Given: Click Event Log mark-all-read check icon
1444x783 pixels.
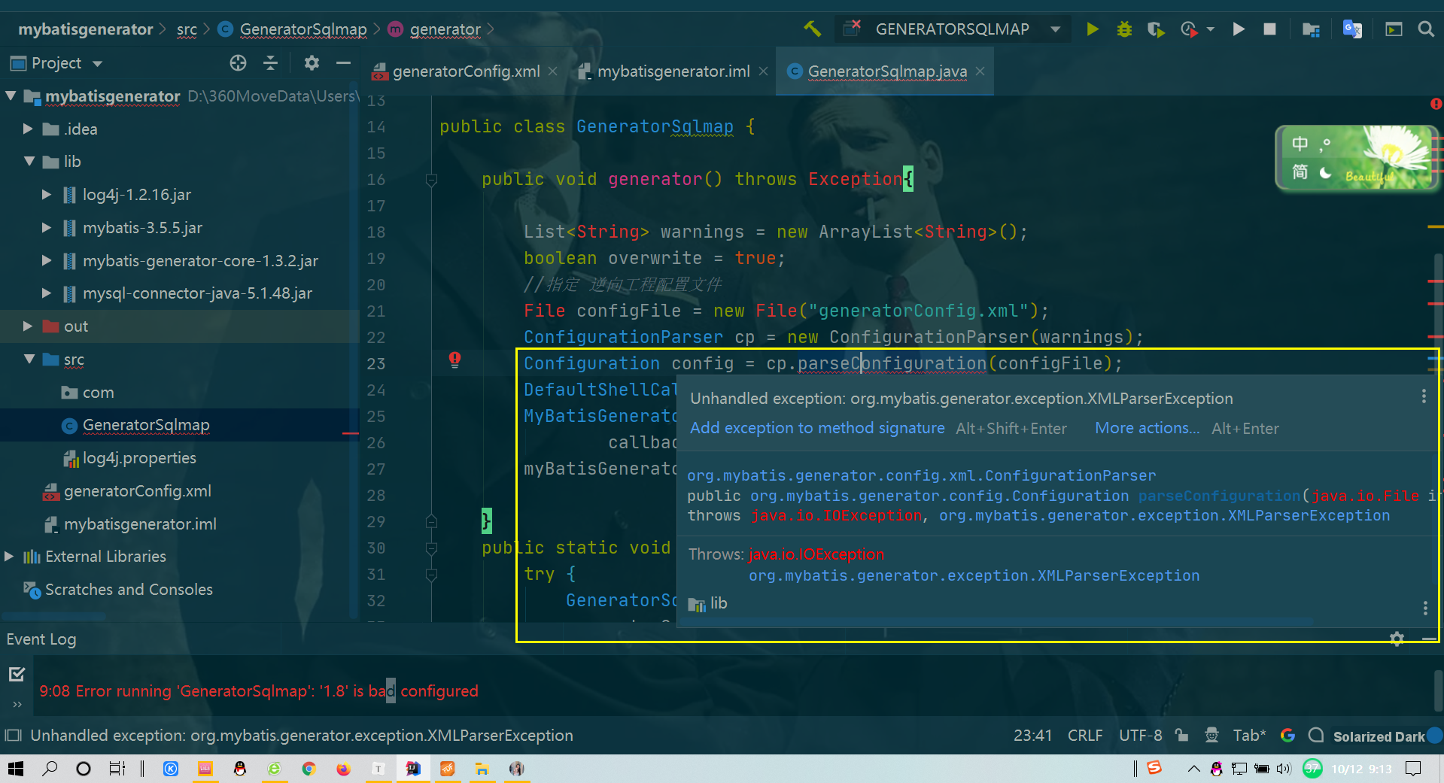Looking at the screenshot, I should [x=17, y=674].
